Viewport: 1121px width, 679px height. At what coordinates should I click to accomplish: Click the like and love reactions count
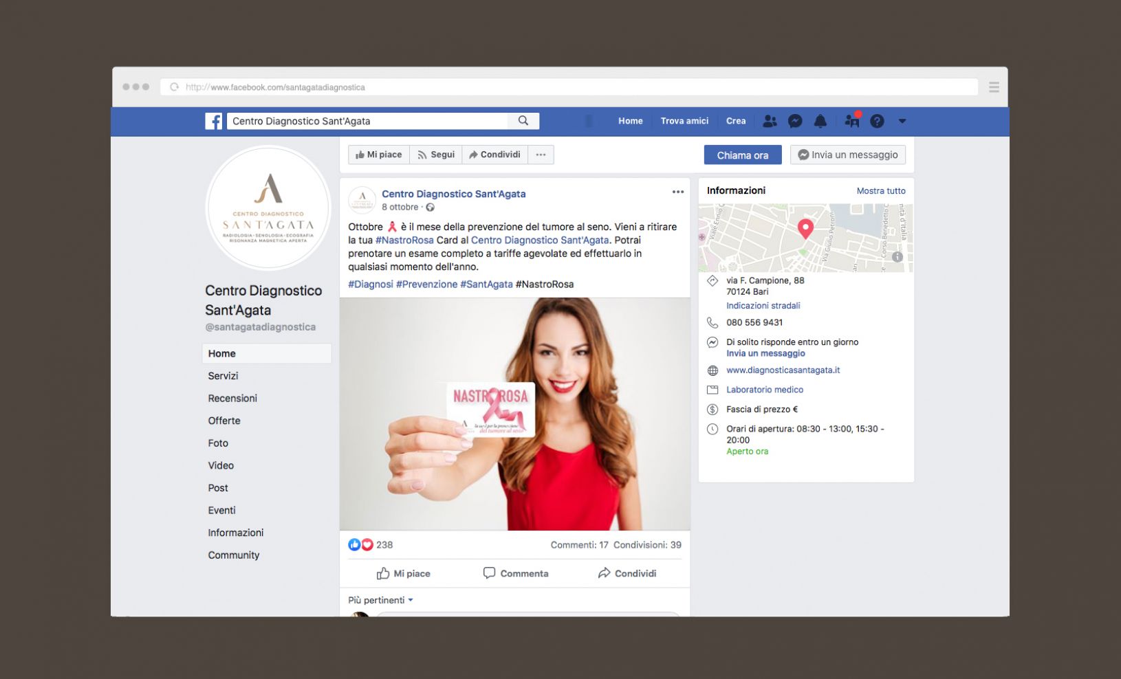pos(371,545)
